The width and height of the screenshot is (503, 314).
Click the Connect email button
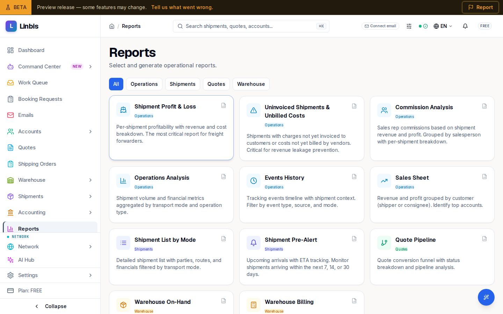[380, 26]
